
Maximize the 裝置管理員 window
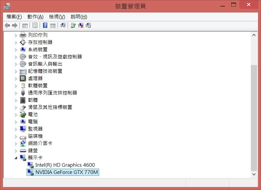[x=233, y=5]
